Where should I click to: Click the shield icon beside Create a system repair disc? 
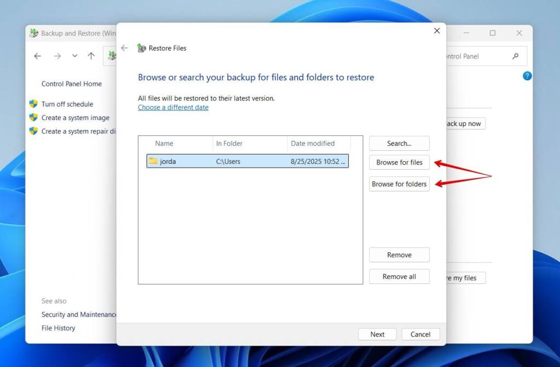point(33,131)
